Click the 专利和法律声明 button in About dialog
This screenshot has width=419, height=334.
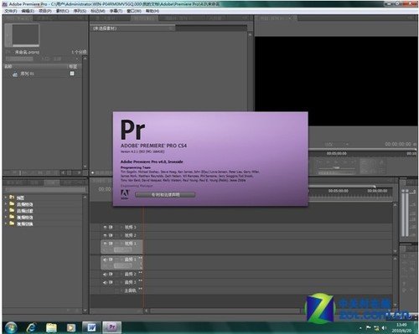coord(165,195)
